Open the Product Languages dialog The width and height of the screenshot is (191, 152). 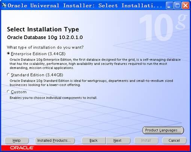163,130
